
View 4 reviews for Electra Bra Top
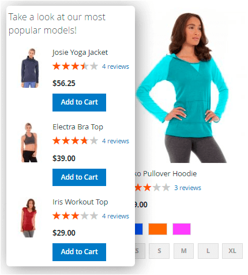point(115,141)
